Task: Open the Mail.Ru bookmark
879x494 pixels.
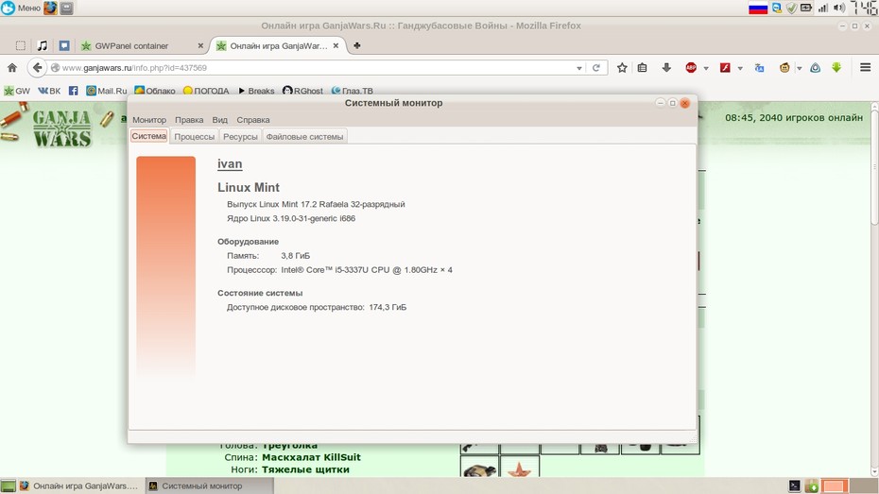Action: 107,91
